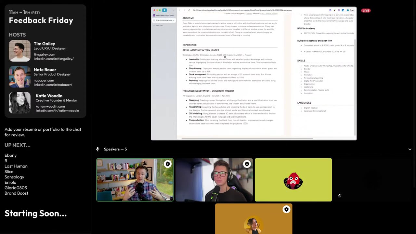Click the Chat button in browser toolbar
This screenshot has height=234, width=416.
pos(350,10)
